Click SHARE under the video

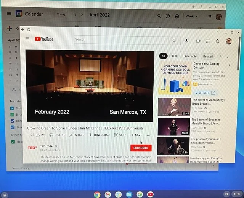[77, 135]
